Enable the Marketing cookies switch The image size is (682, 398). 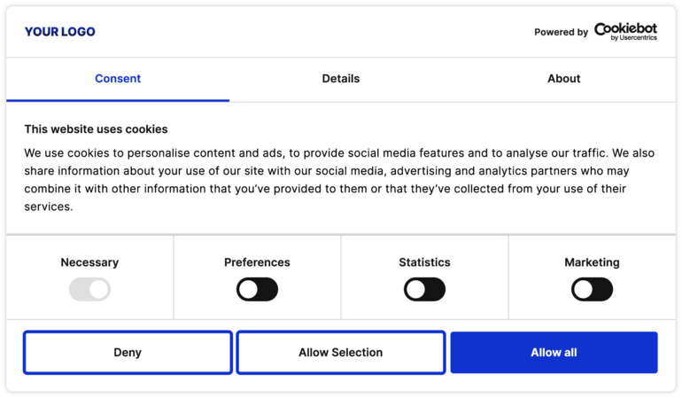pos(592,289)
